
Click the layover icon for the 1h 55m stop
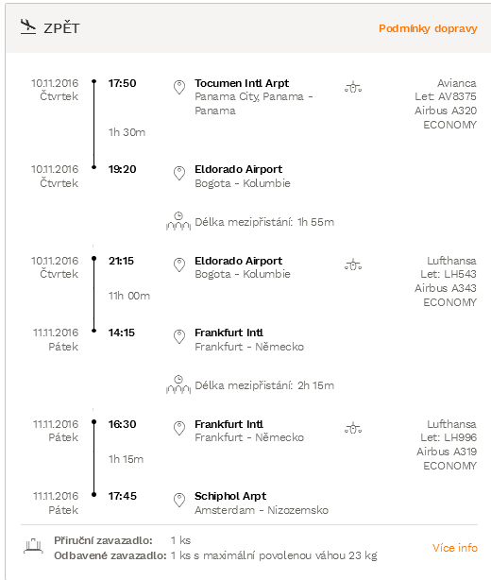pyautogui.click(x=178, y=221)
